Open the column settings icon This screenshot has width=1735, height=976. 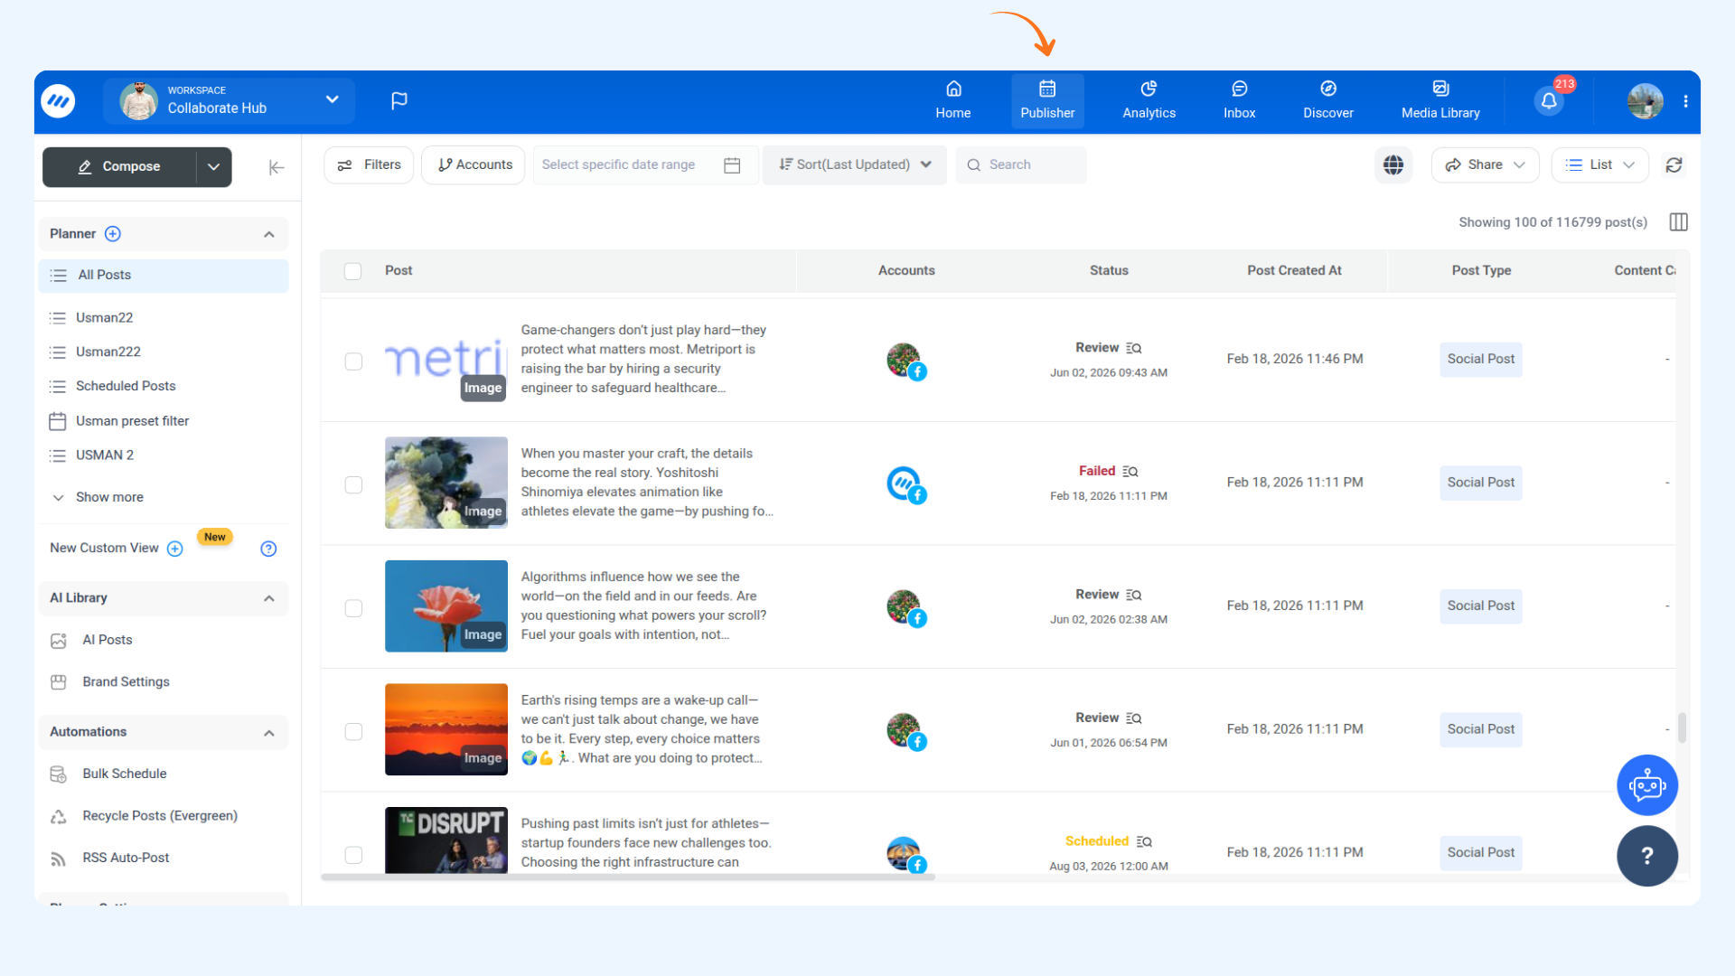[1678, 222]
